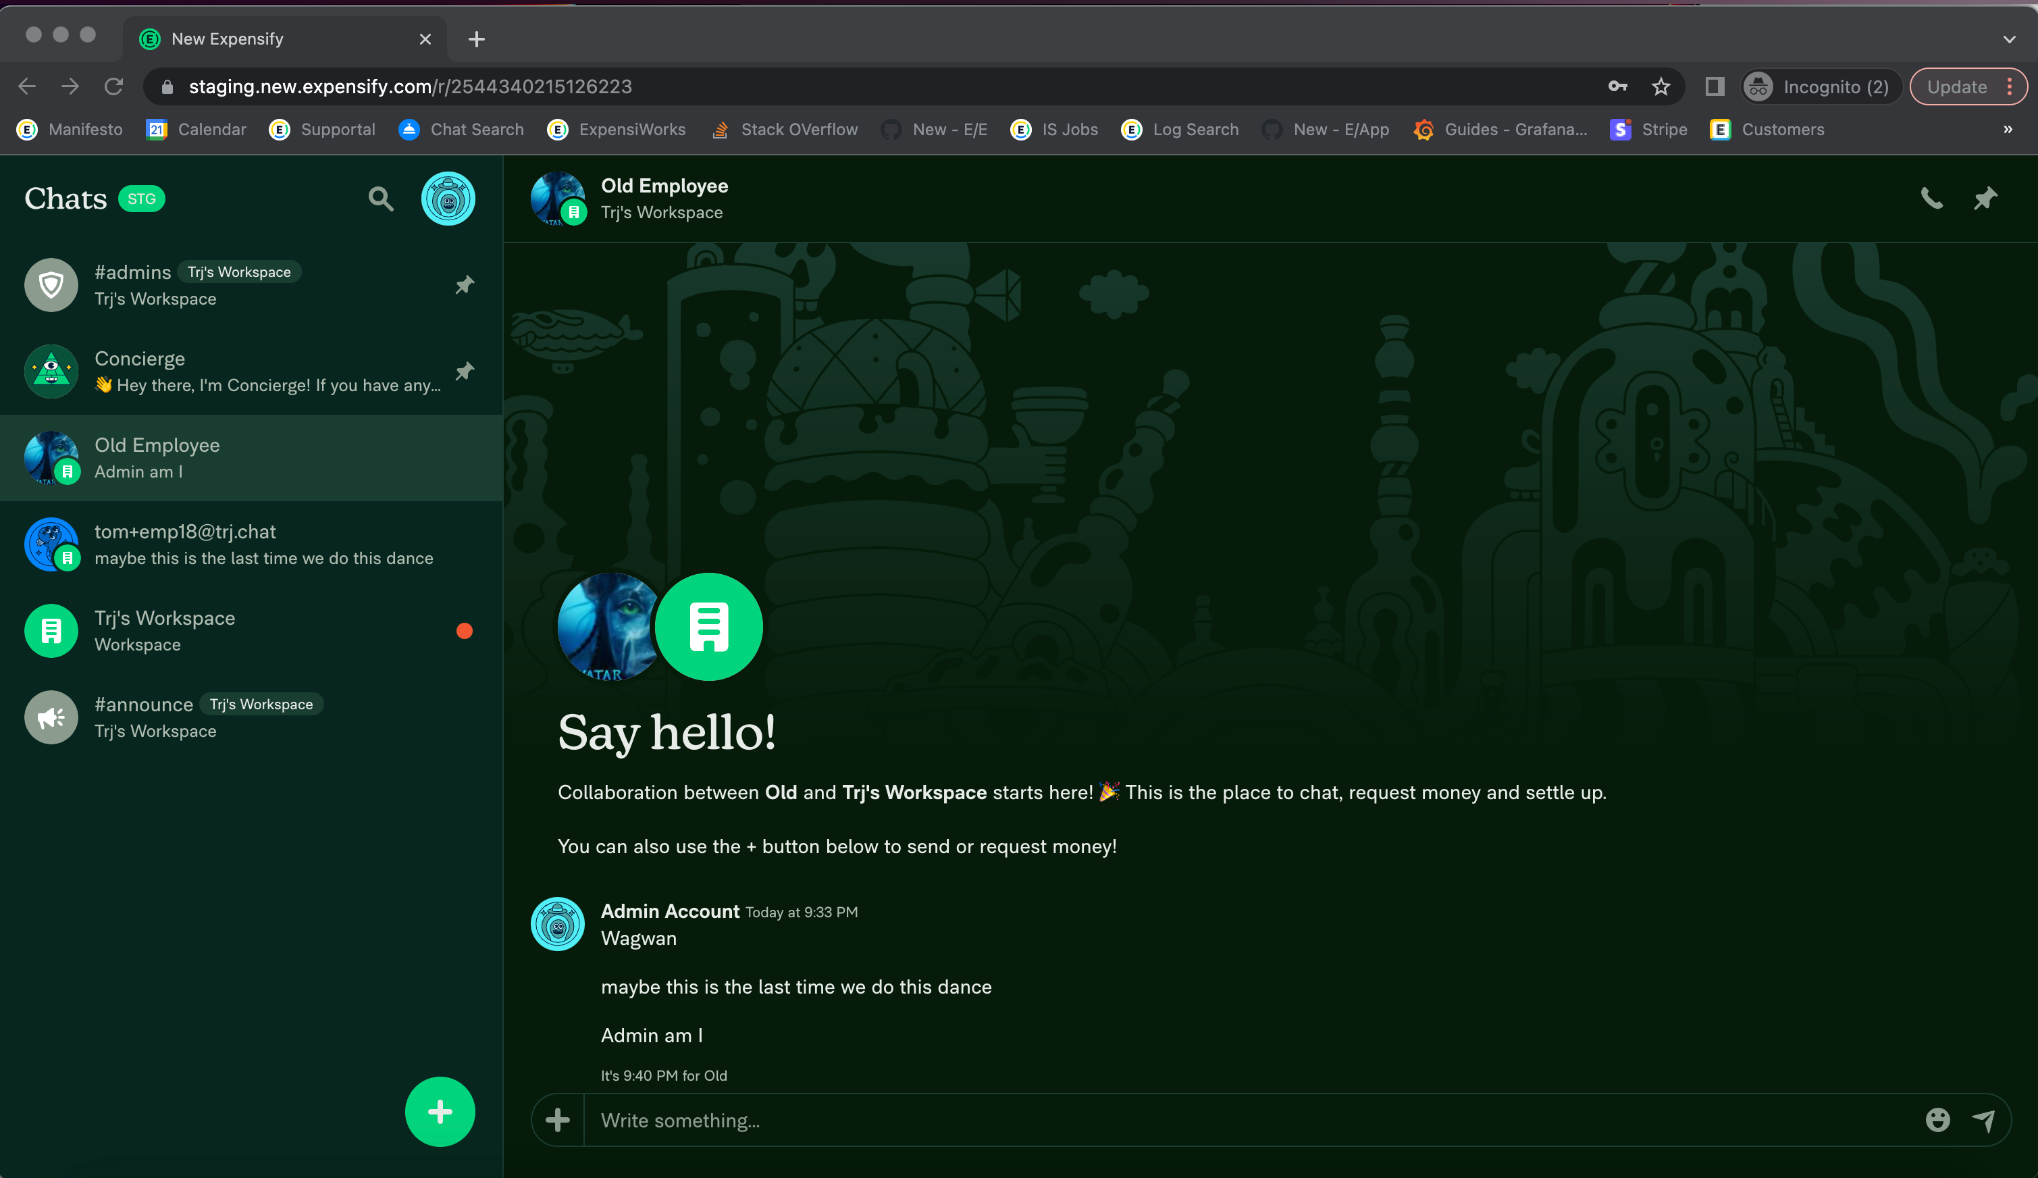Bookmark this page with the star icon

tap(1661, 86)
